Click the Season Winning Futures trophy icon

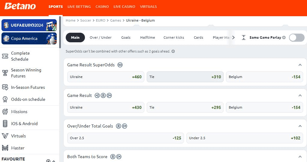point(5,73)
